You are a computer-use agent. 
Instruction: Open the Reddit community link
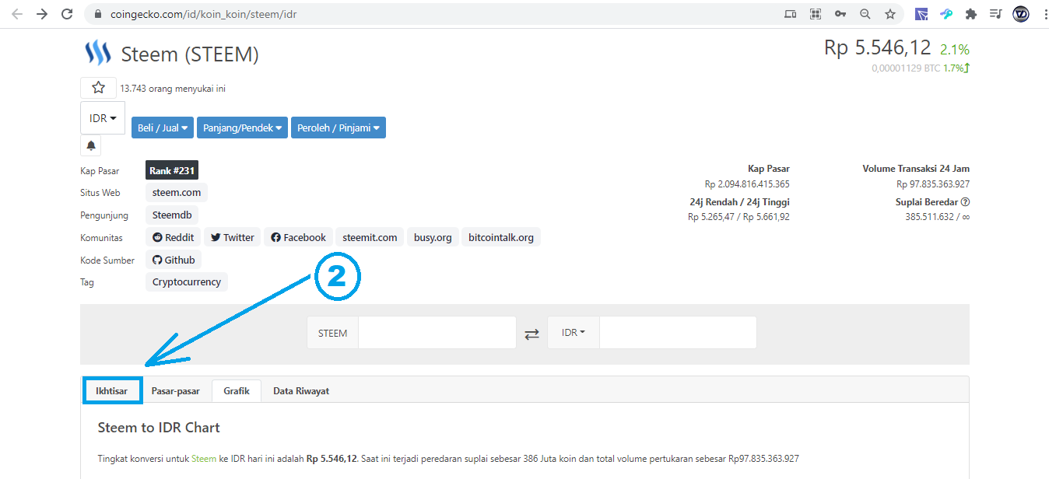coord(174,237)
